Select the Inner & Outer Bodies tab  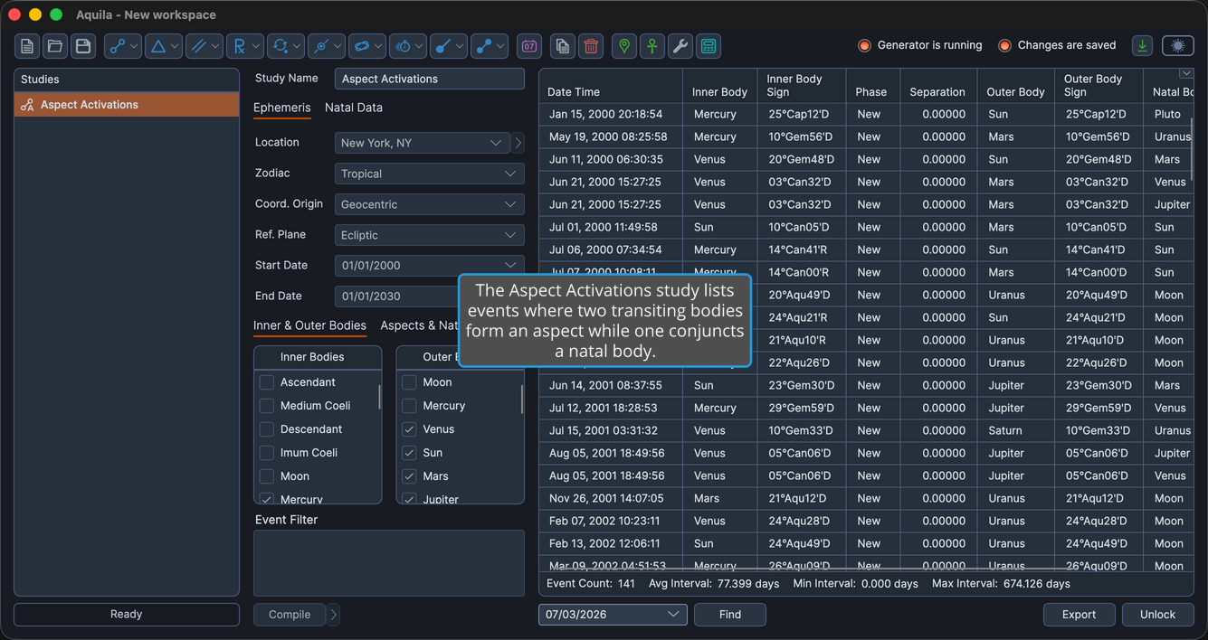pyautogui.click(x=309, y=325)
